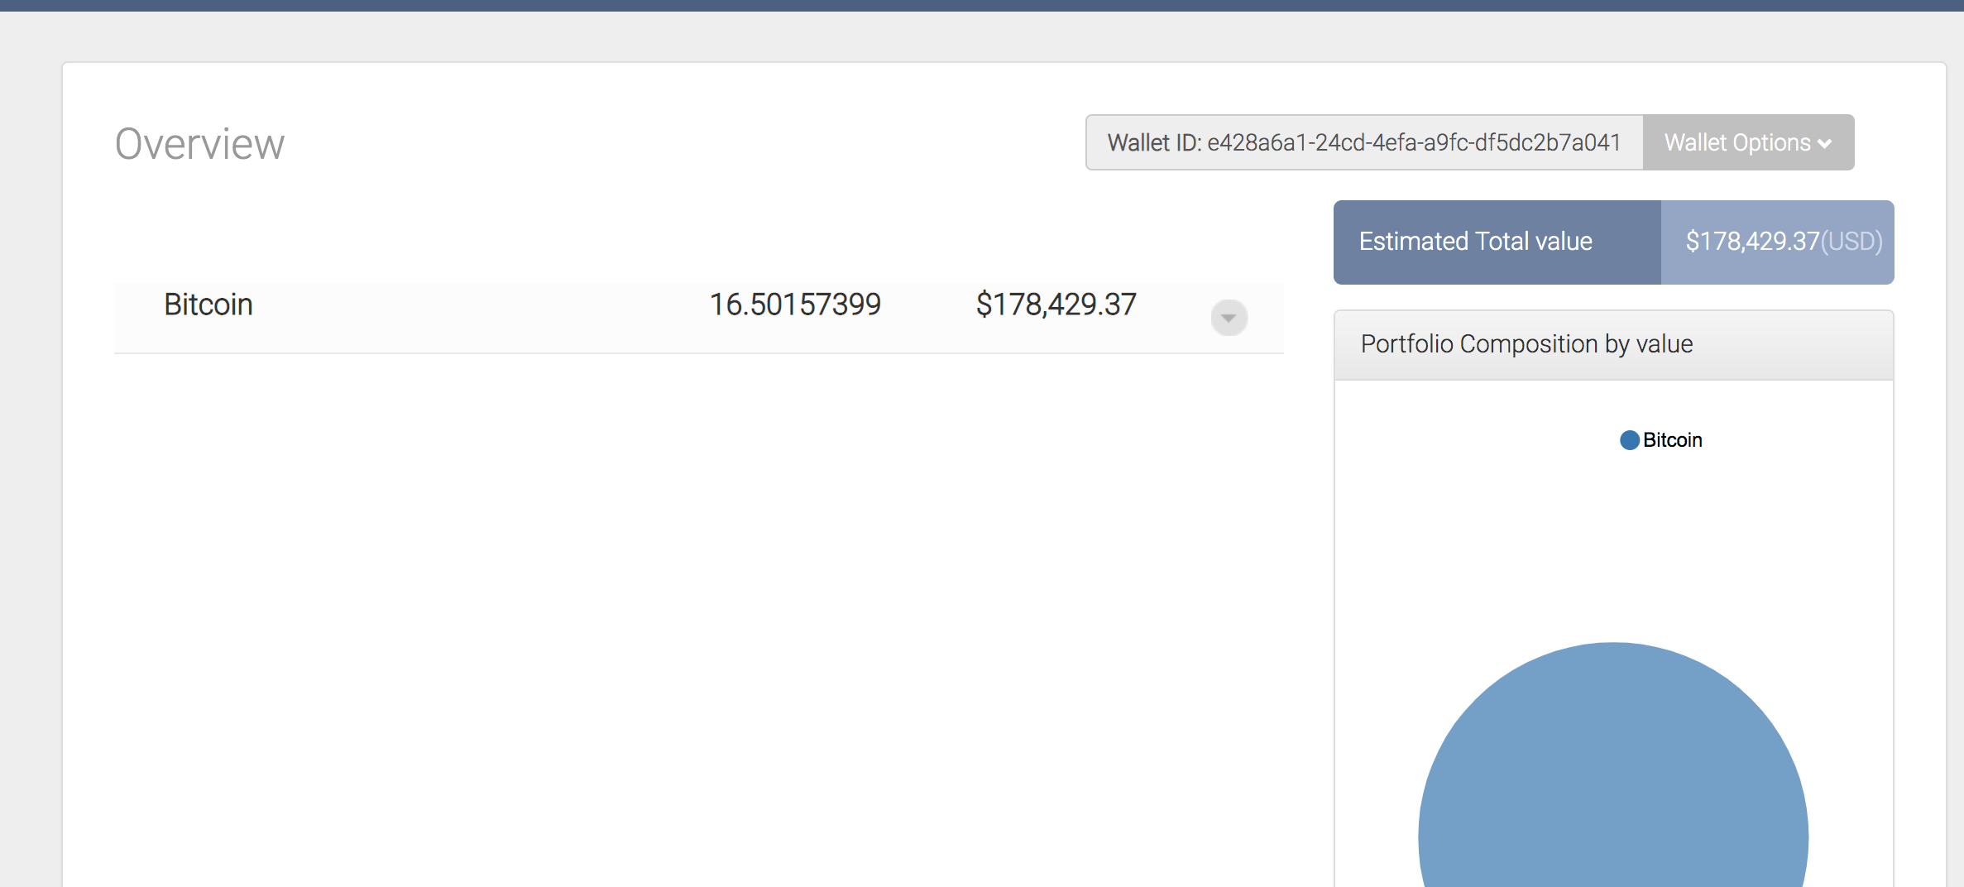Screen dimensions: 1964x887
Task: Click the total amount $178,429.37(USD)
Action: [x=1784, y=242]
